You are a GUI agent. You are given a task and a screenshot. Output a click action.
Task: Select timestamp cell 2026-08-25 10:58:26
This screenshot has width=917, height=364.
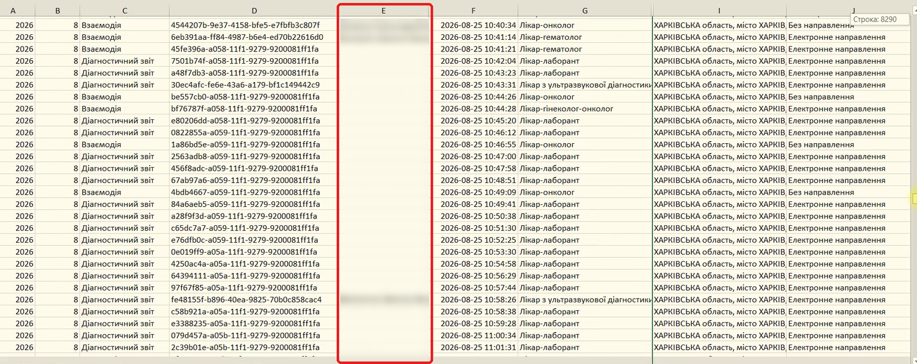coord(478,300)
